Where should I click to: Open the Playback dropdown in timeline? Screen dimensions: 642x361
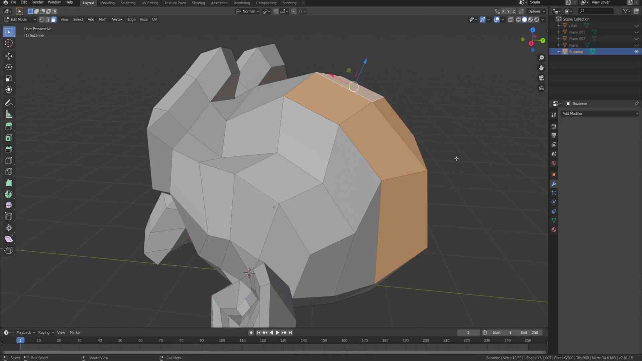click(25, 333)
